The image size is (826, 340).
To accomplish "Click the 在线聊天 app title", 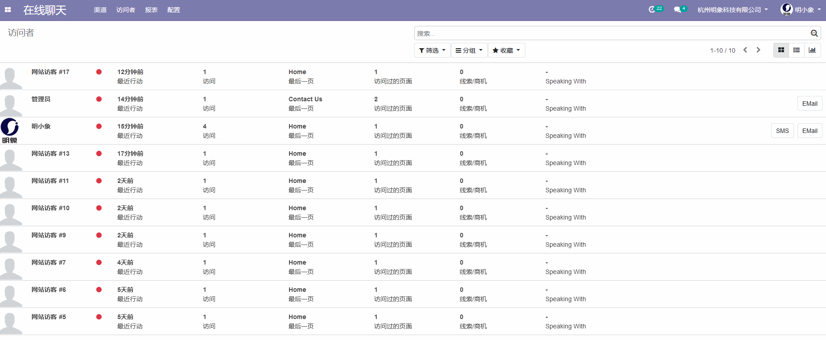I will pos(45,10).
